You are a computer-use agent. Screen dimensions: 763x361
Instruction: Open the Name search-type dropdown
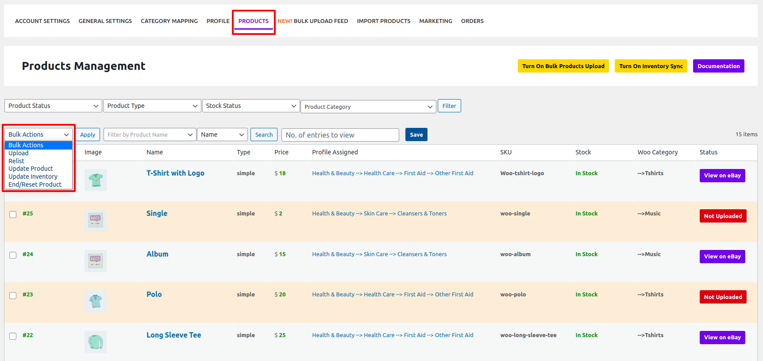[222, 134]
